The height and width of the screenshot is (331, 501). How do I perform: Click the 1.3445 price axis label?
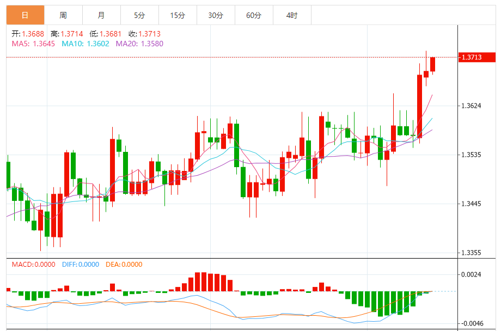(471, 204)
